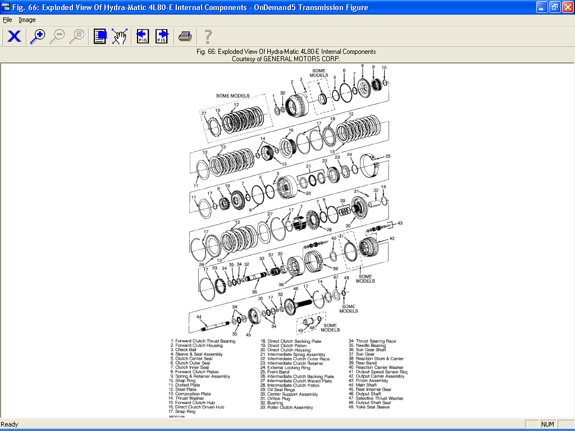Print the figure using the printer icon
Image resolution: width=575 pixels, height=431 pixels.
coord(185,36)
